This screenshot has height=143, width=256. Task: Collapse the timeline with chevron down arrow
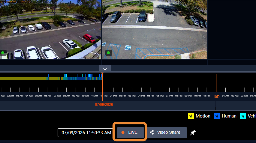(105, 69)
